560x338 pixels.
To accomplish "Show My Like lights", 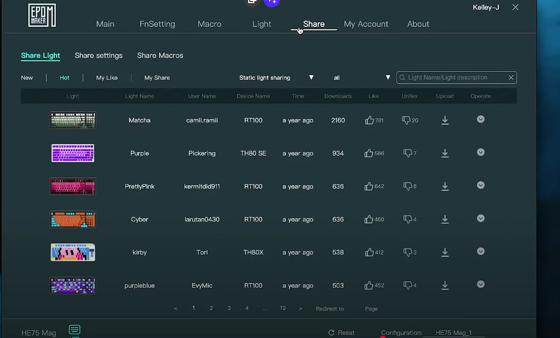I will pos(107,78).
